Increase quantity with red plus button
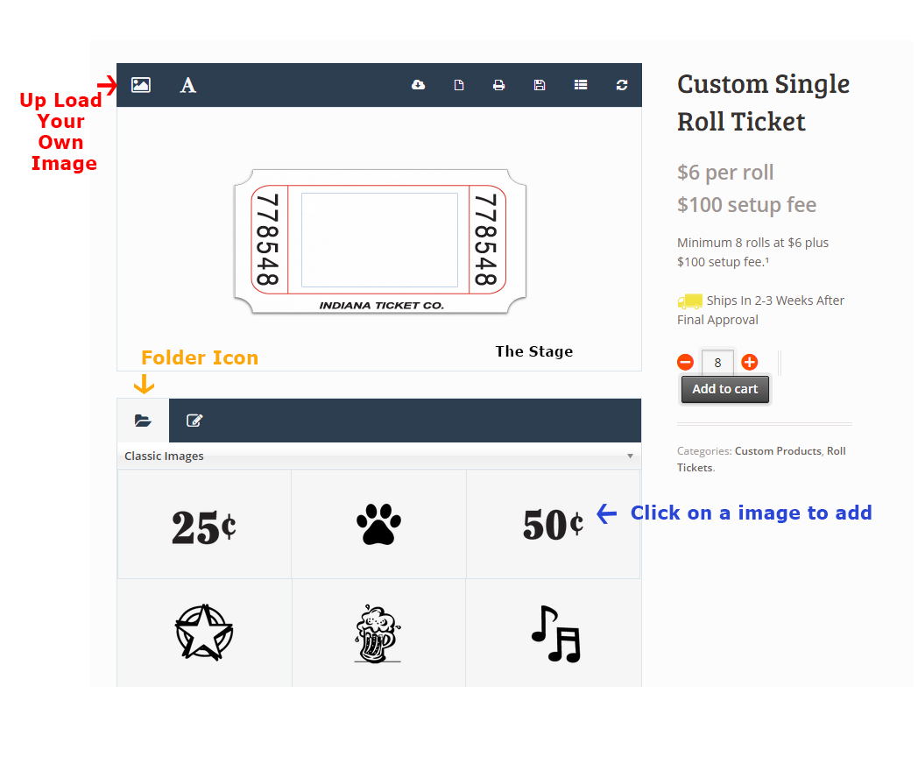 coord(750,362)
